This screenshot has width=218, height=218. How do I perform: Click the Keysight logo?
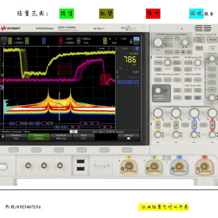[x=10, y=28]
